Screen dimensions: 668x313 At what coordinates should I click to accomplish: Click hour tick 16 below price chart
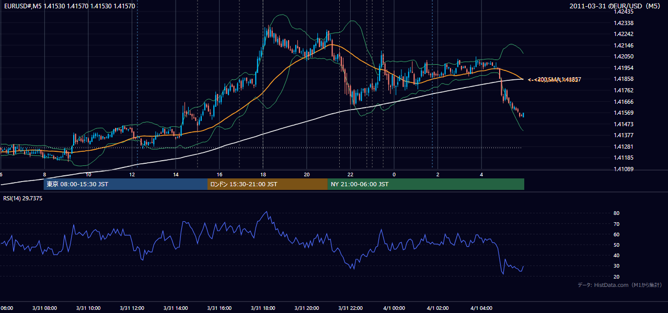coord(220,174)
